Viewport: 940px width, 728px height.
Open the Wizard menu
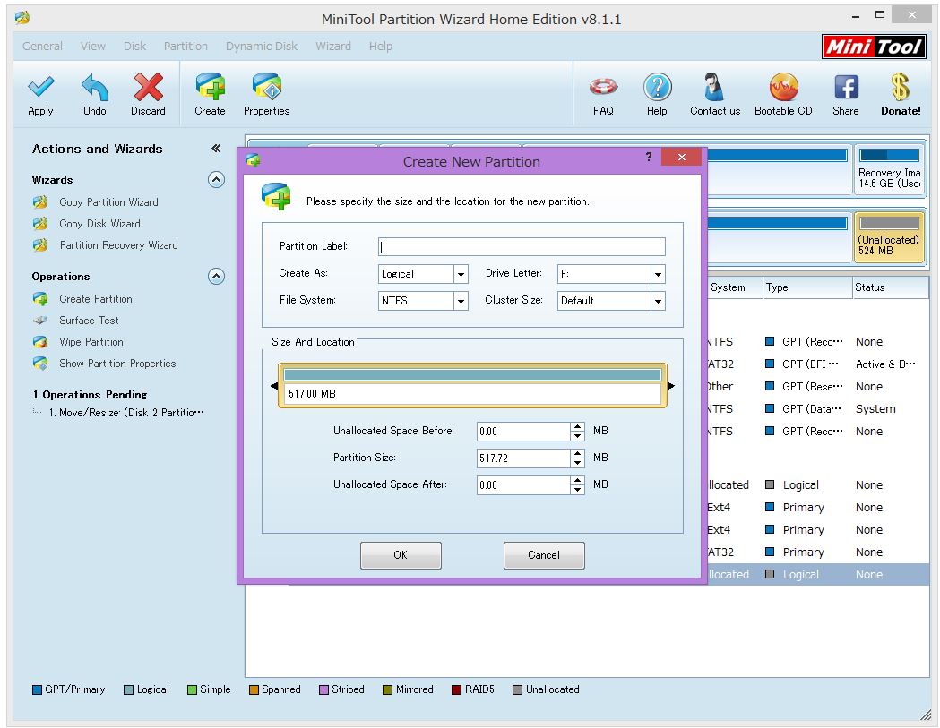(333, 47)
